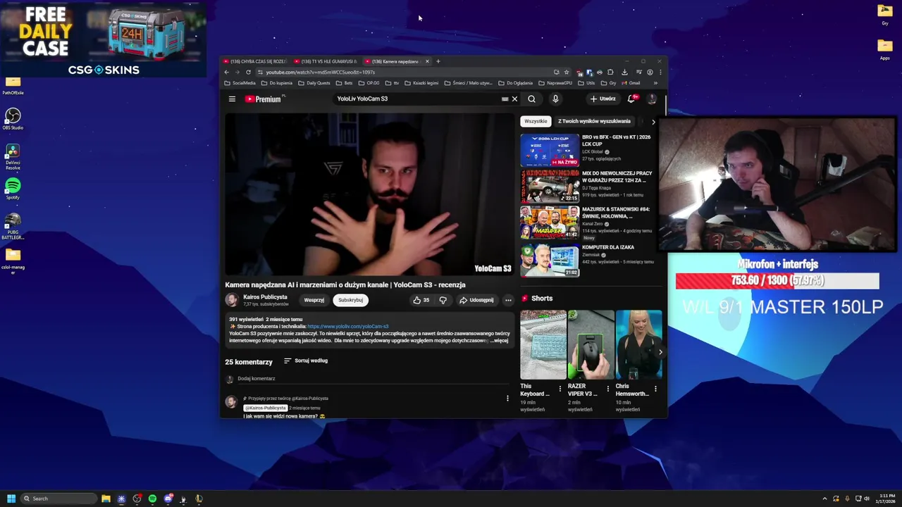
Task: Open the Książki legimi bookmarks folder
Action: pos(421,83)
